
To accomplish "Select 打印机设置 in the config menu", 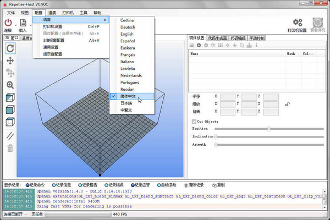I will pyautogui.click(x=53, y=26).
